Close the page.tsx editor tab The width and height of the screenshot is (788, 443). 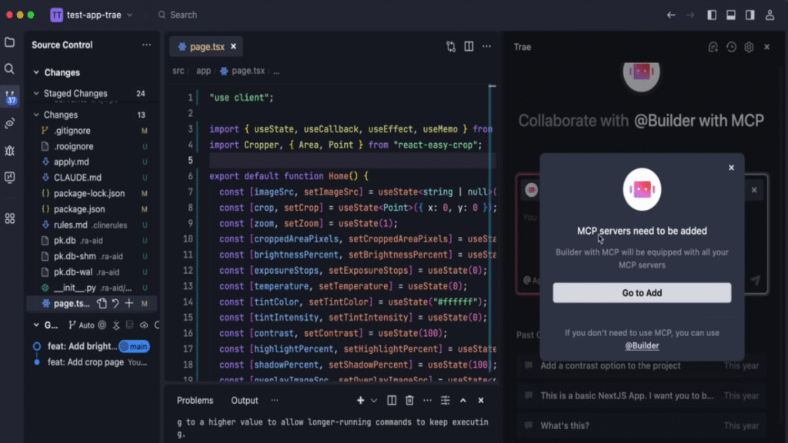(233, 46)
